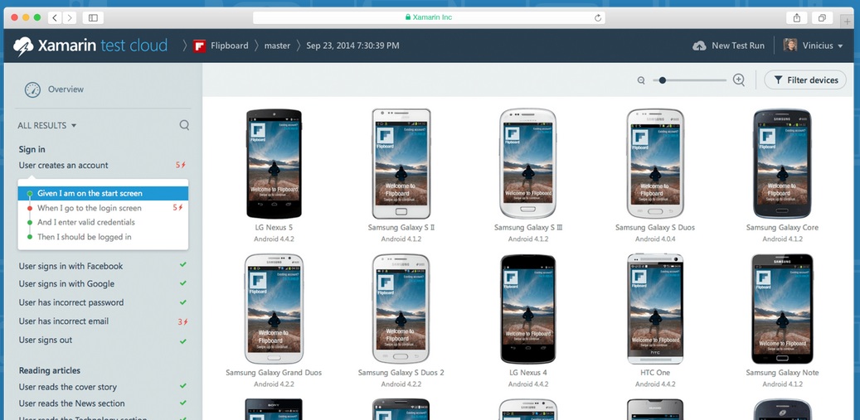Click the Xamarin test cloud logo

tap(90, 46)
